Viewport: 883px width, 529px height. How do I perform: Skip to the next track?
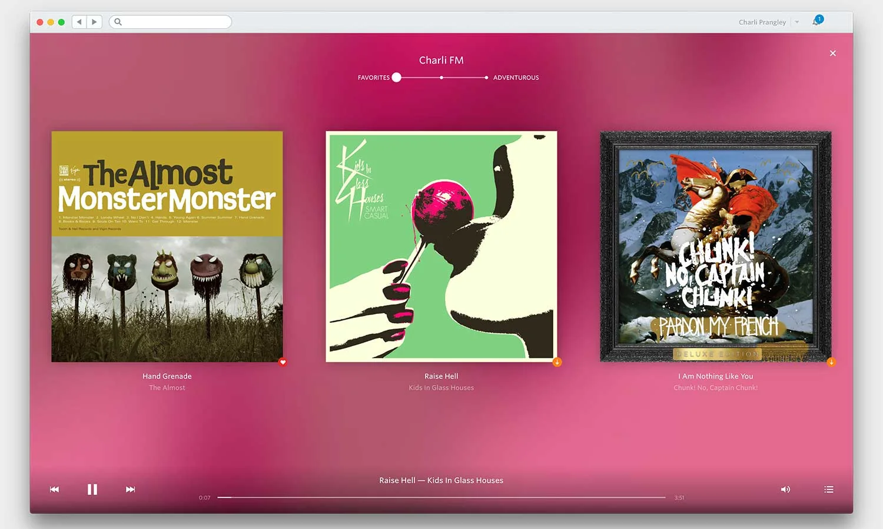point(130,489)
